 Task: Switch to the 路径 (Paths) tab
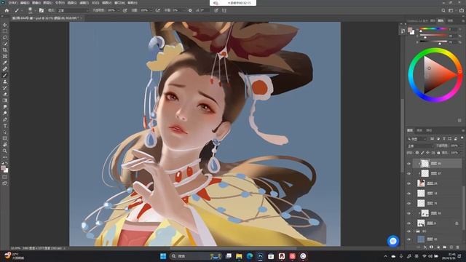(429, 130)
